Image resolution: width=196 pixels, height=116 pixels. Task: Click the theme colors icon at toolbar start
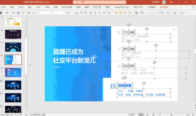1,13
